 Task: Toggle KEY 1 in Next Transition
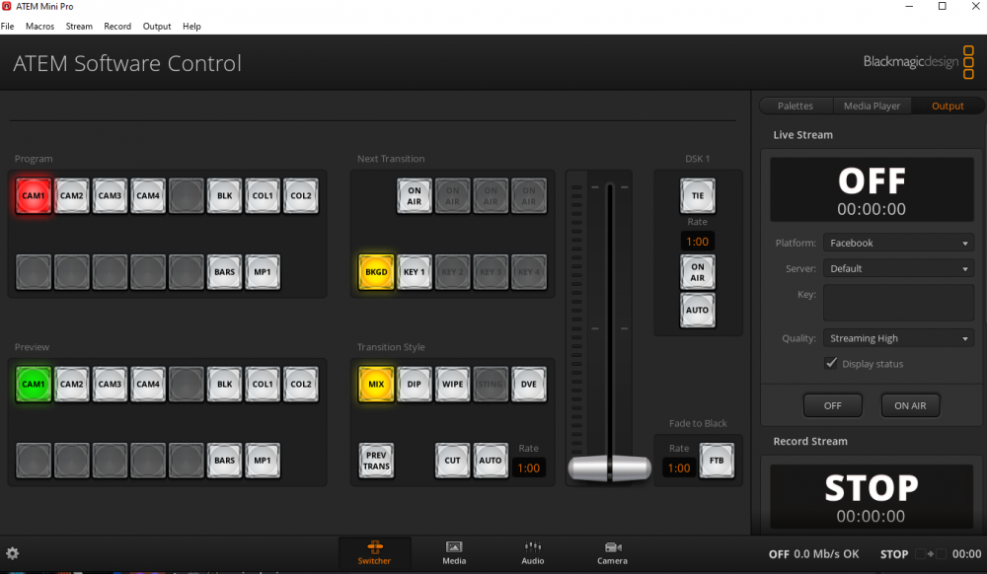415,271
